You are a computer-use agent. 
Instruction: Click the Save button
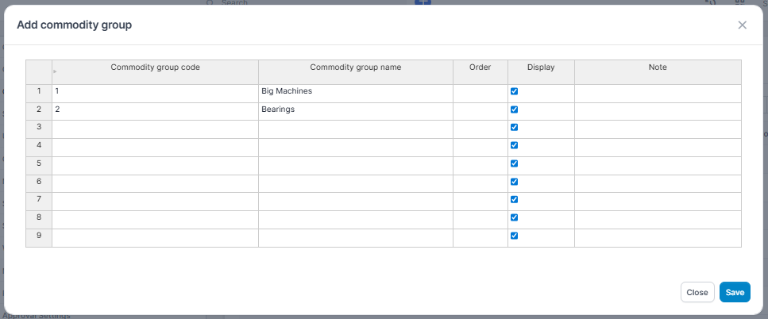coord(734,292)
